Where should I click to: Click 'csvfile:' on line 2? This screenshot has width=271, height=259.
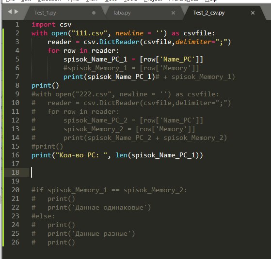tap(199, 33)
